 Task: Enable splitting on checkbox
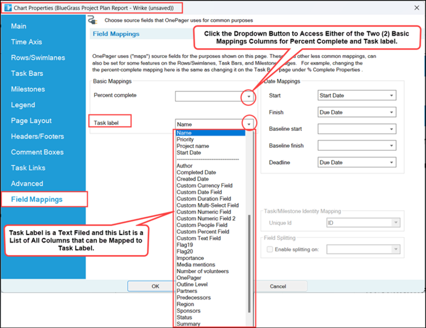(270, 249)
